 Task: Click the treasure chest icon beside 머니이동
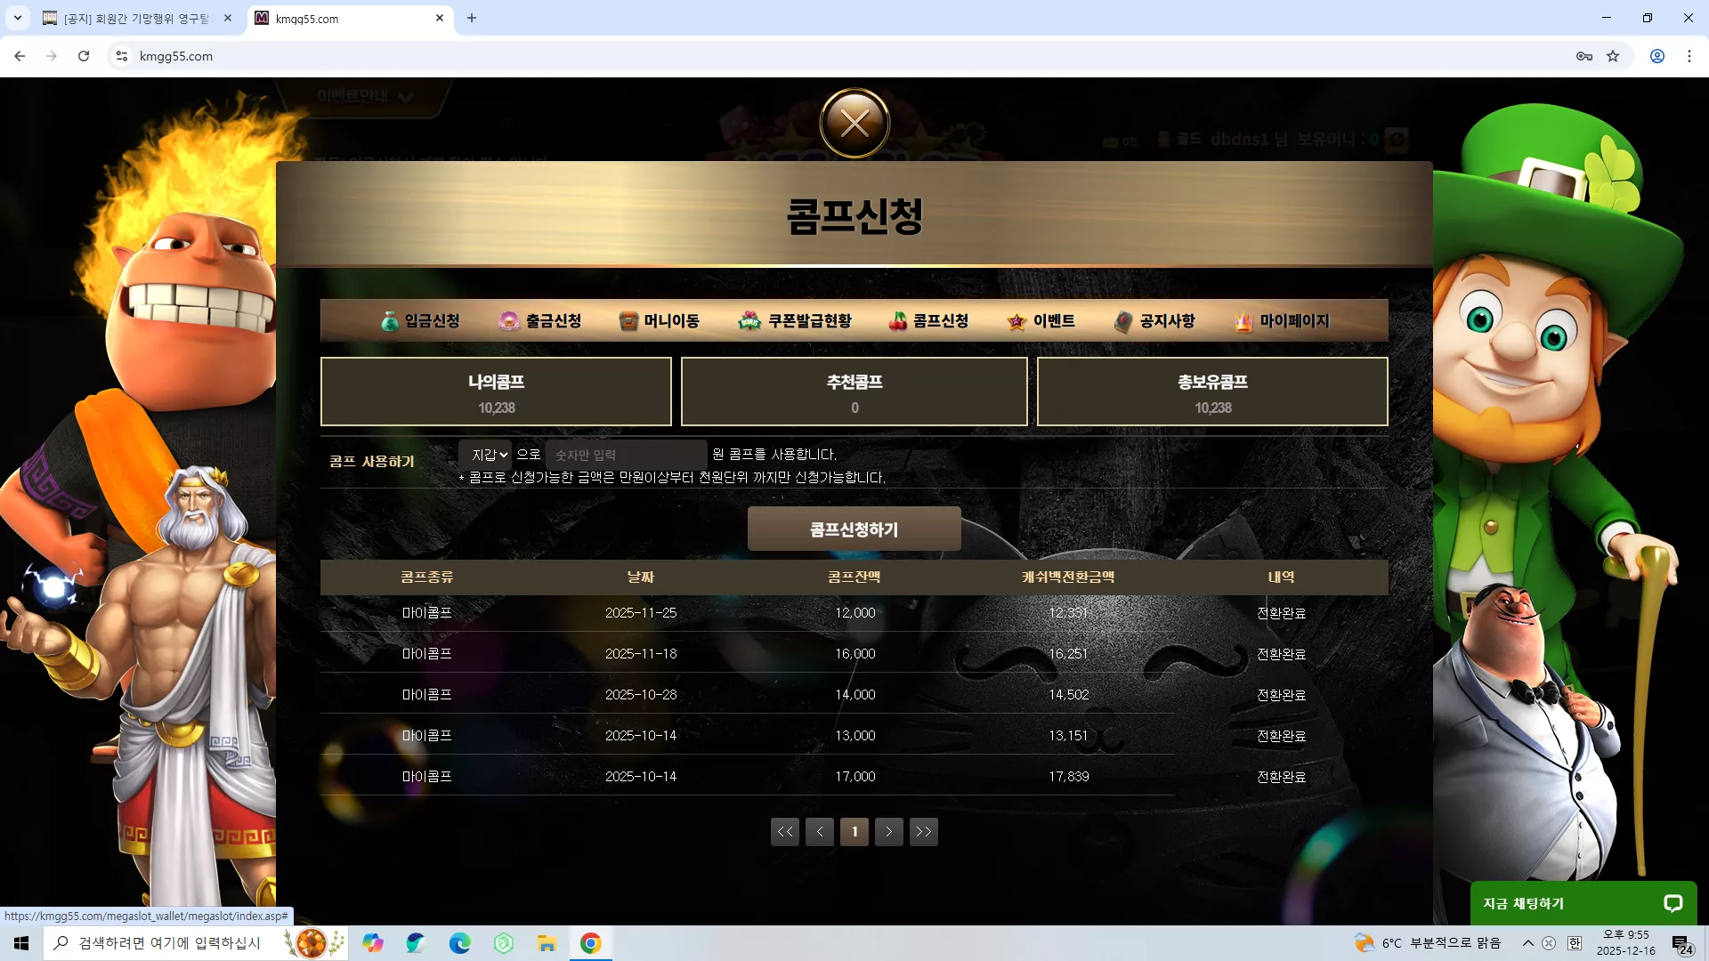pos(628,321)
